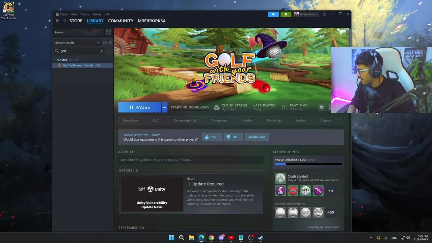Switch library to grid collections view

pos(108,32)
